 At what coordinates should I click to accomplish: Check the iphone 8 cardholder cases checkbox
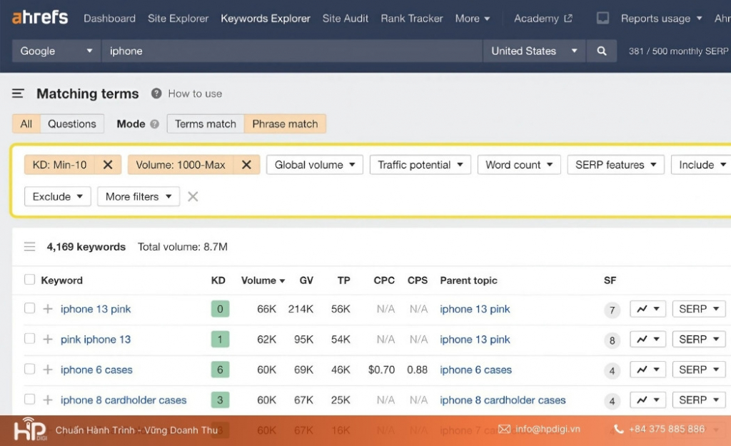(29, 400)
